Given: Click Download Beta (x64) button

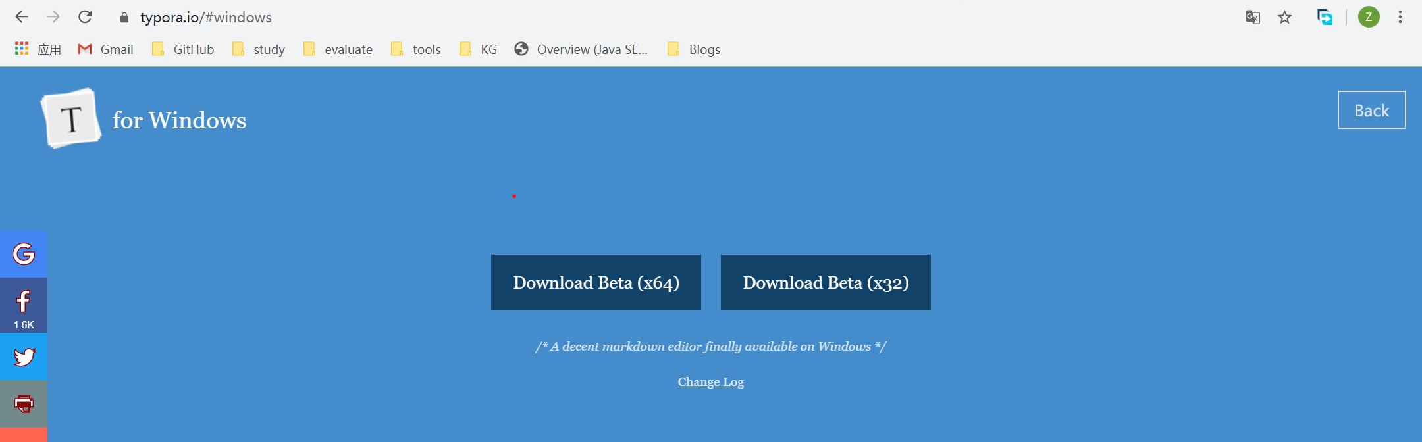Looking at the screenshot, I should [x=596, y=282].
